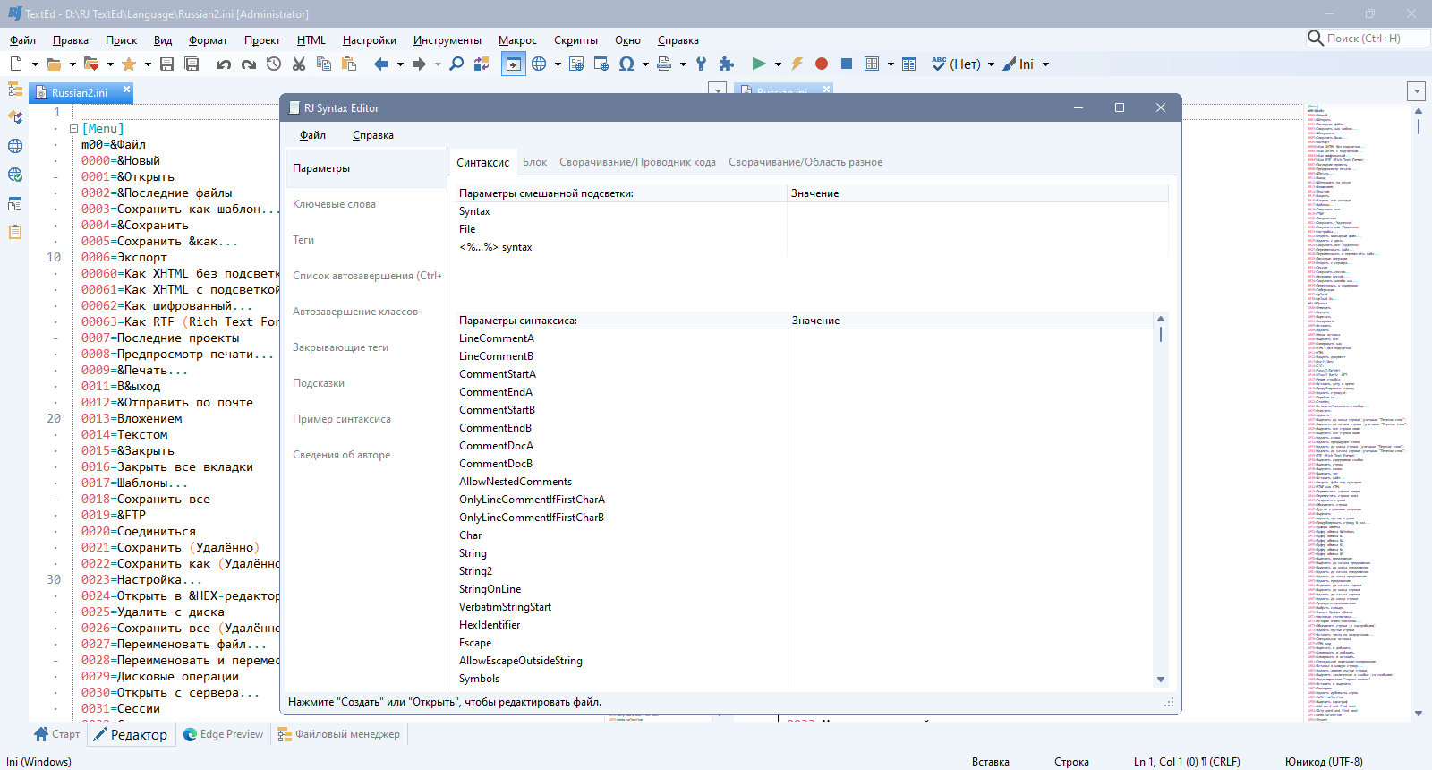Click the open folder toolbar icon
The height and width of the screenshot is (770, 1432).
(54, 64)
